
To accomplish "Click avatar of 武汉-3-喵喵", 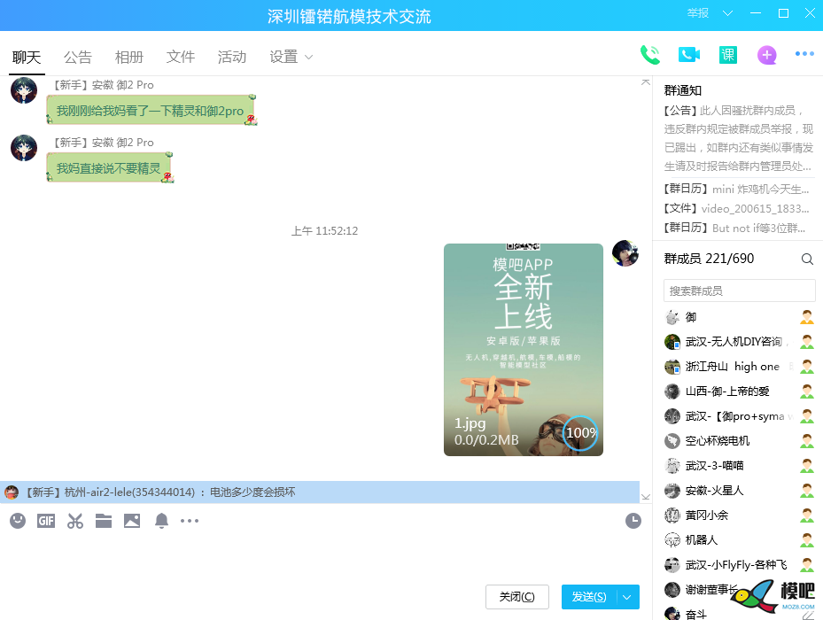I will tap(672, 466).
